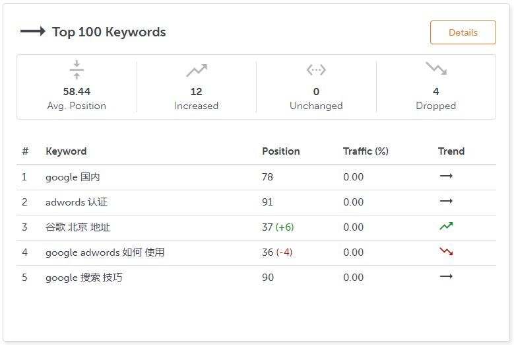Open the Details button

463,32
